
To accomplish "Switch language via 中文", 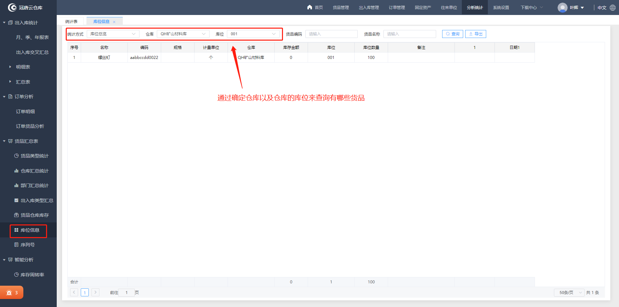I will click(x=602, y=8).
